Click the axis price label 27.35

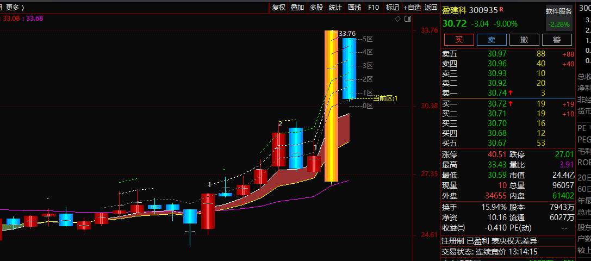point(430,174)
